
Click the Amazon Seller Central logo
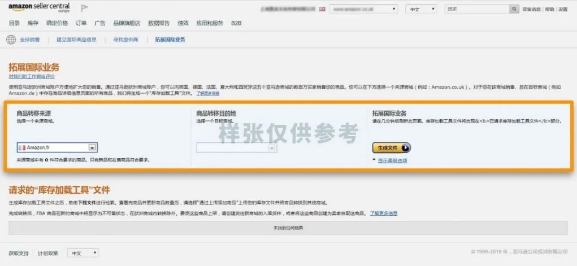tap(39, 8)
